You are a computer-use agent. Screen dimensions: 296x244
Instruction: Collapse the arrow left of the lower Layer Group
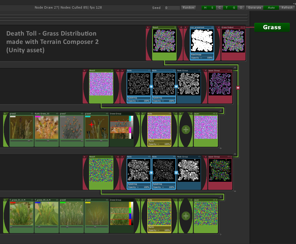(x=205, y=157)
